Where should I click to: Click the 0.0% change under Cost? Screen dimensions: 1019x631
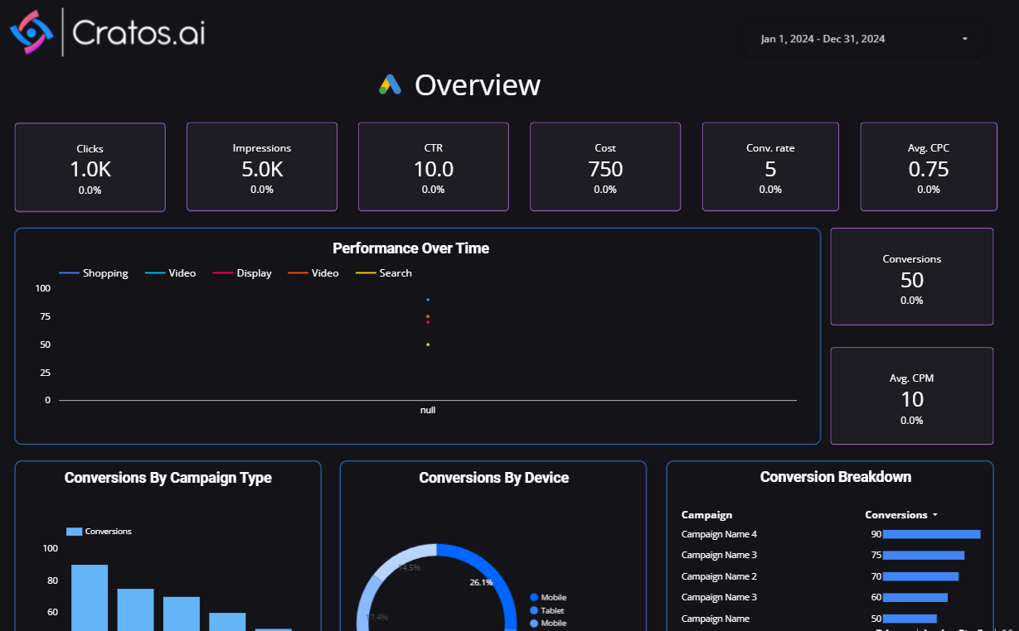605,190
